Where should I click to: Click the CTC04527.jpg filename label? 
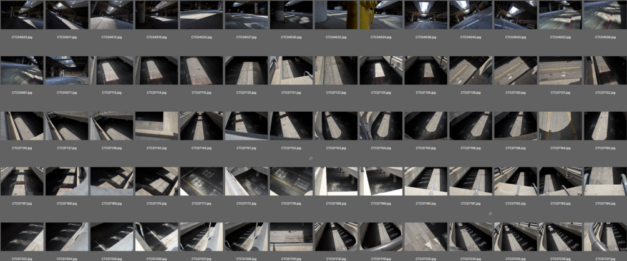(x=246, y=37)
